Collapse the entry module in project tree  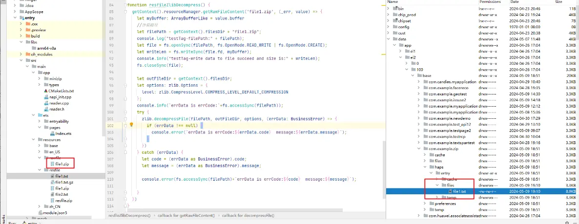coord(16,18)
